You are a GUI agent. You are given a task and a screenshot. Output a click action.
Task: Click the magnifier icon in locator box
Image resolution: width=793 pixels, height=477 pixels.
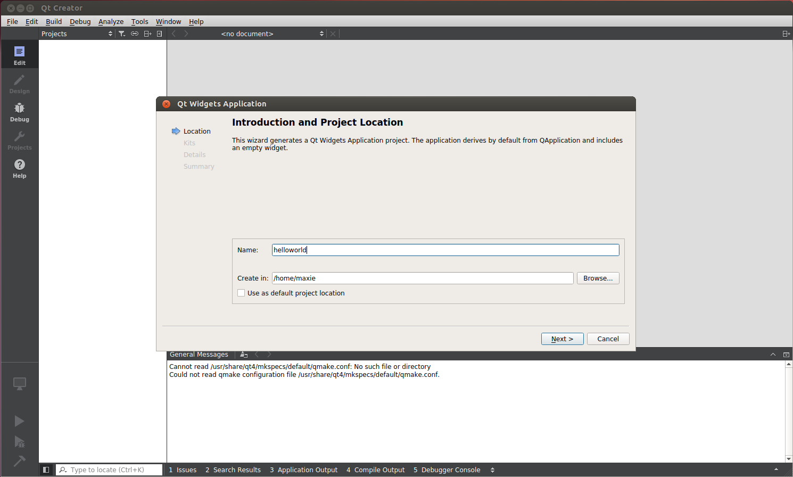coord(63,470)
